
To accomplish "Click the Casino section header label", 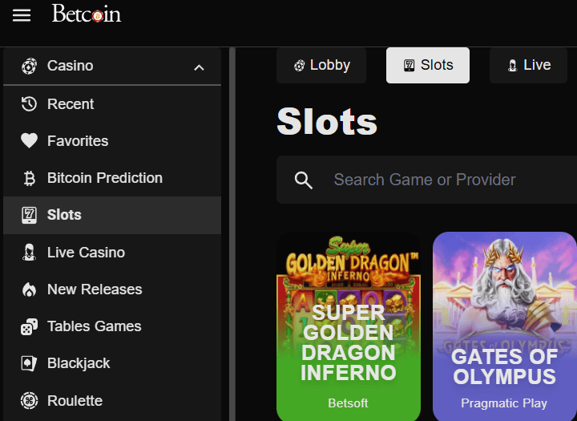I will [x=71, y=66].
